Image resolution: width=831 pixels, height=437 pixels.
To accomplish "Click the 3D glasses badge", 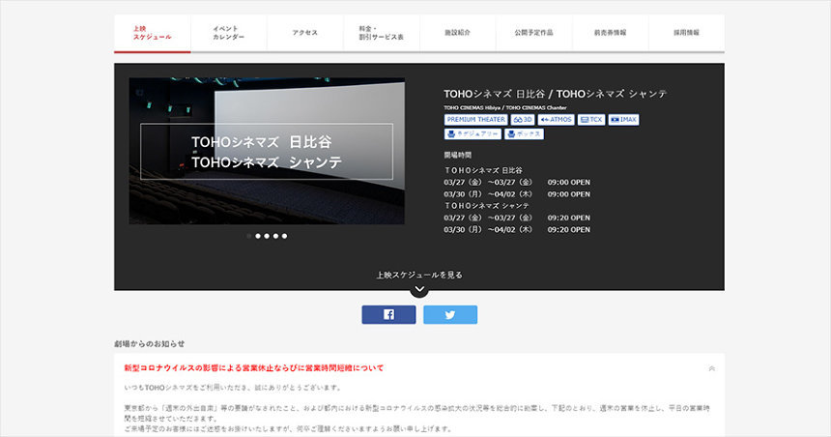I will 523,120.
